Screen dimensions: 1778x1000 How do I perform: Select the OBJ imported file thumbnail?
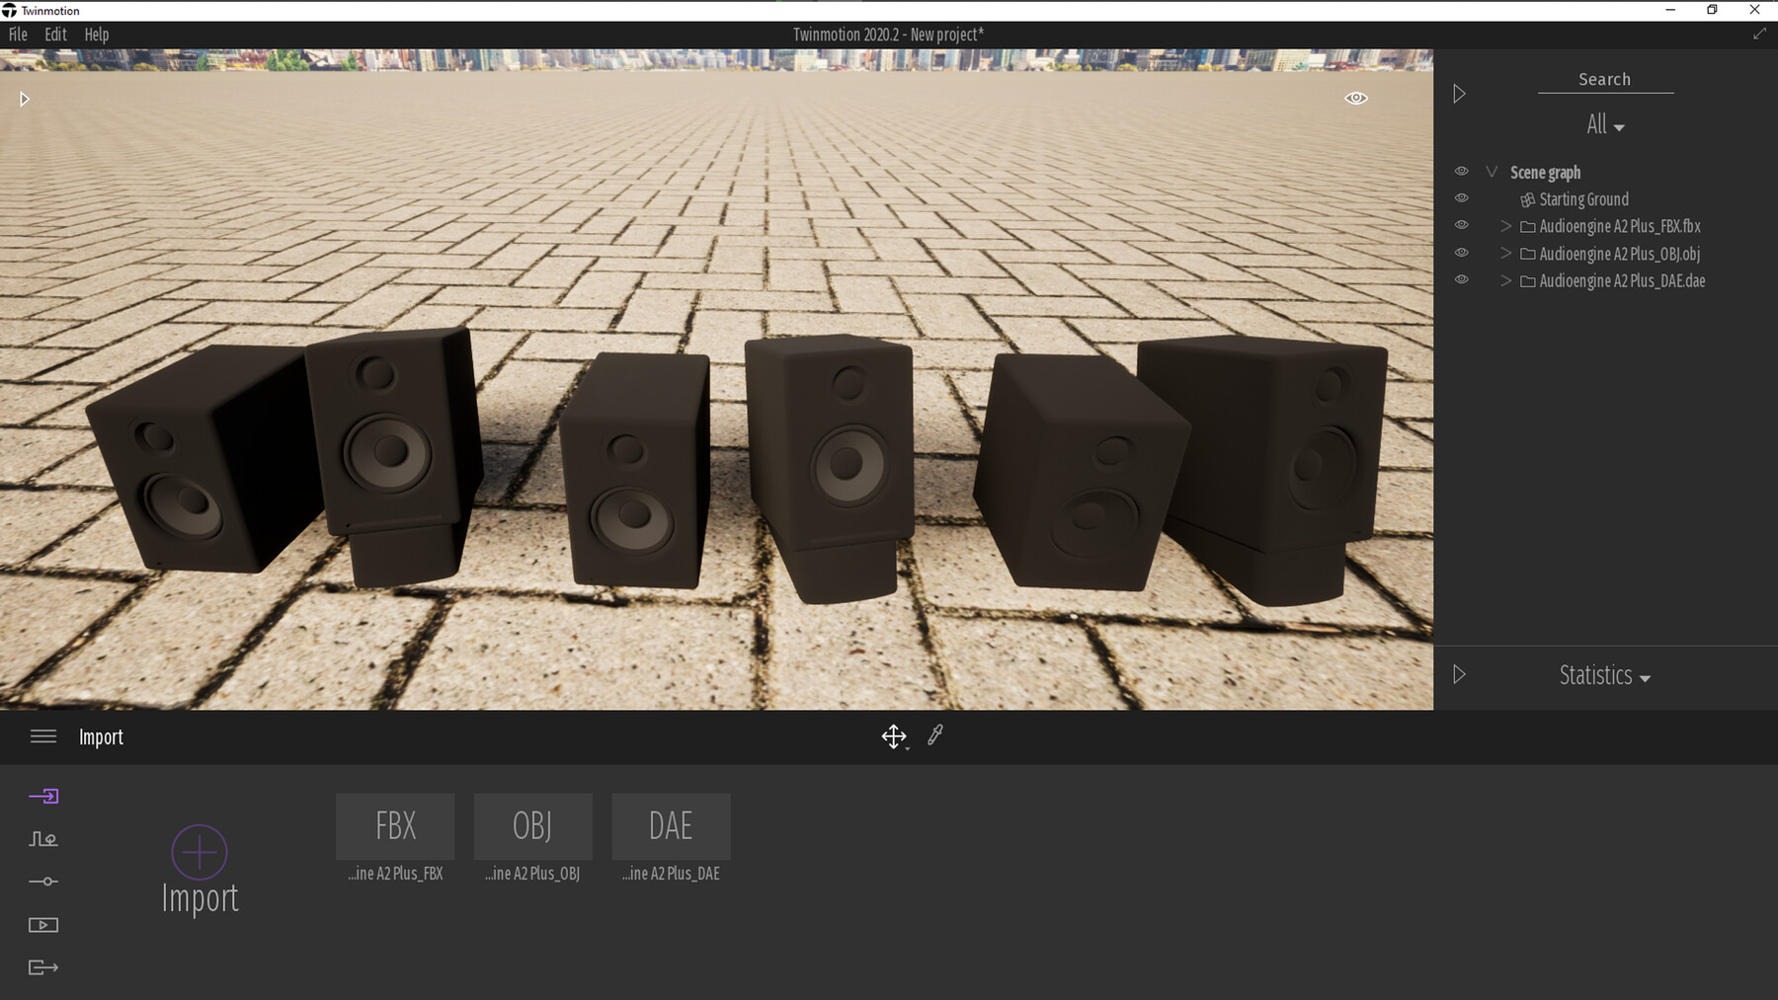533,826
